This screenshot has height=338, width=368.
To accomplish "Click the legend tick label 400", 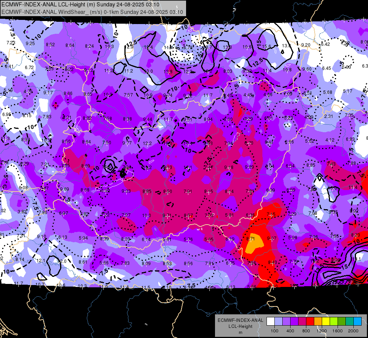I will coord(290,331).
